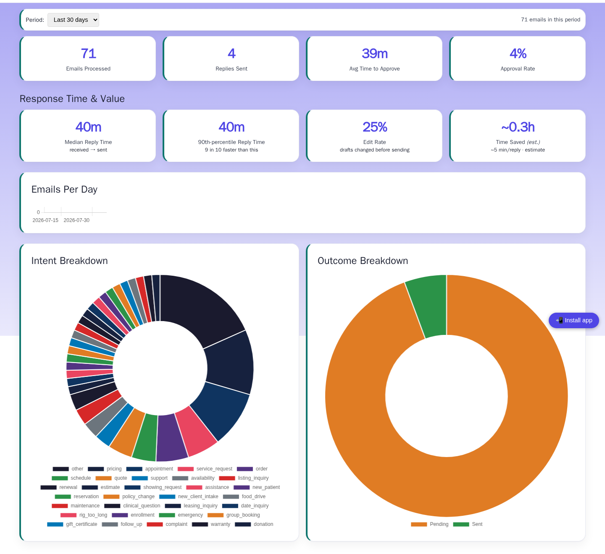Toggle the 'Pending' legend item in Outcome Breakdown
The height and width of the screenshot is (554, 605).
coord(429,524)
